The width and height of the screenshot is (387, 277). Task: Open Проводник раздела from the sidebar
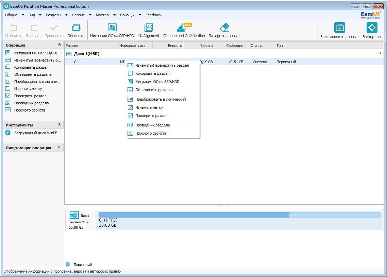pos(32,103)
